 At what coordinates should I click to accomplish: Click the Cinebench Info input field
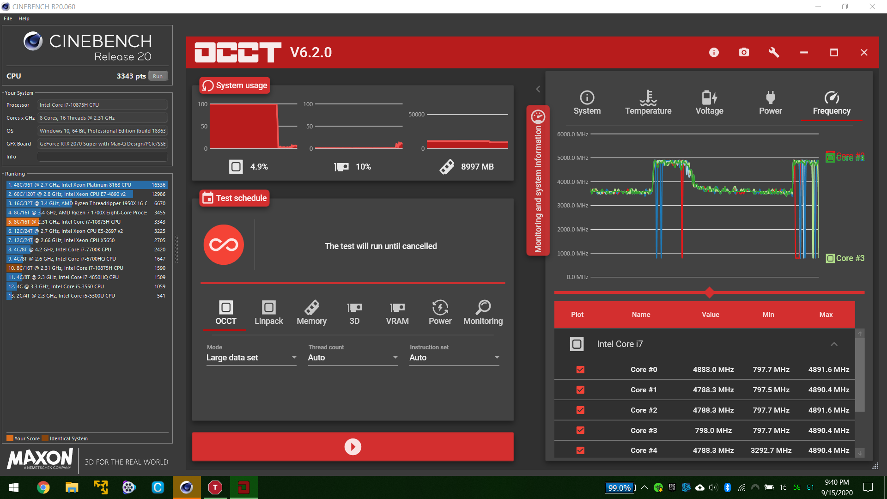[x=103, y=157]
